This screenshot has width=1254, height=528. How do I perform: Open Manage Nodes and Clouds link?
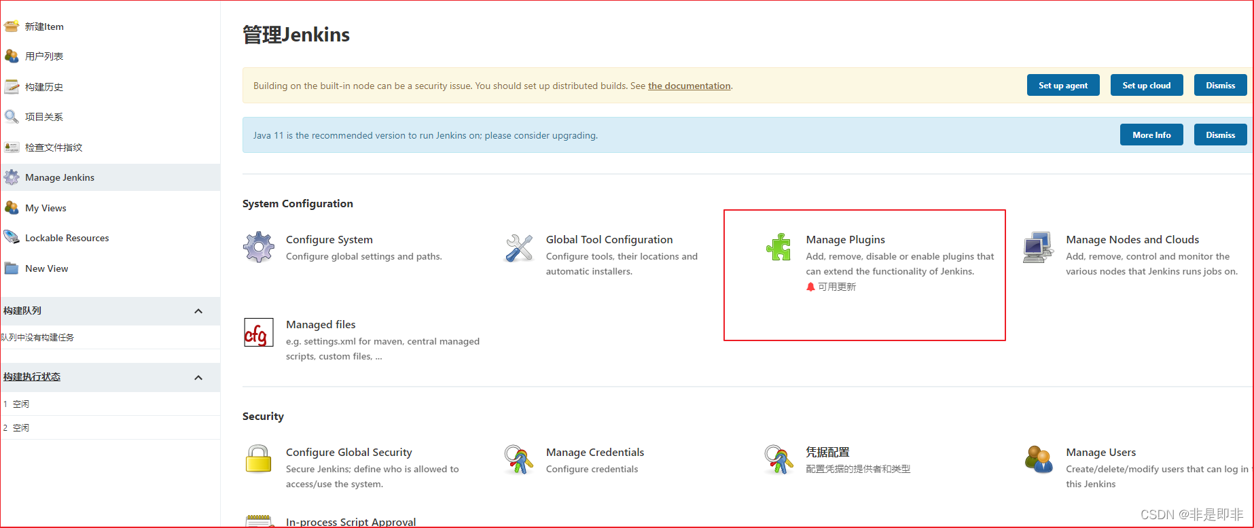[x=1132, y=239]
